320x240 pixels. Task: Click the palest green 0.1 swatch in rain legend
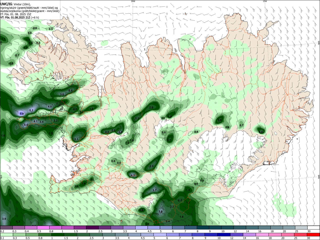coord(6,234)
